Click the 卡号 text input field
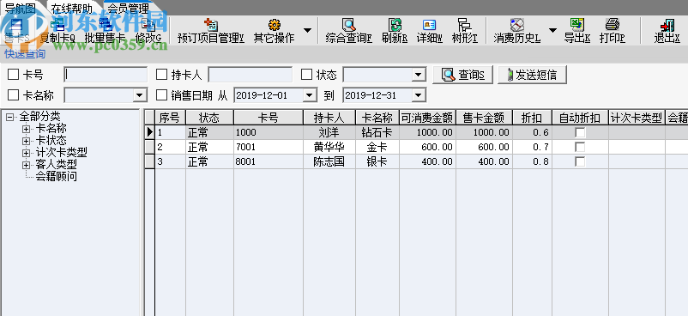Viewport: 688px width, 316px height. point(106,75)
